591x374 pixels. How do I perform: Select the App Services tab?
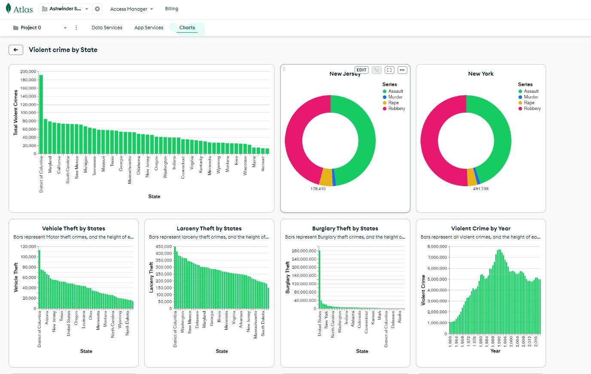tap(148, 27)
